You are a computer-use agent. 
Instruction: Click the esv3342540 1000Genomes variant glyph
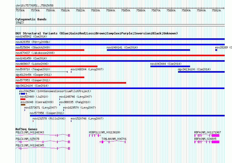click(23, 94)
